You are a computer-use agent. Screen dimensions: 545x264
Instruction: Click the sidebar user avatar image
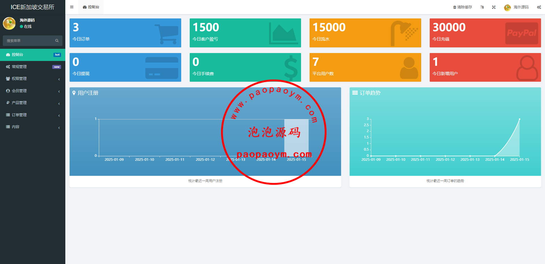9,23
